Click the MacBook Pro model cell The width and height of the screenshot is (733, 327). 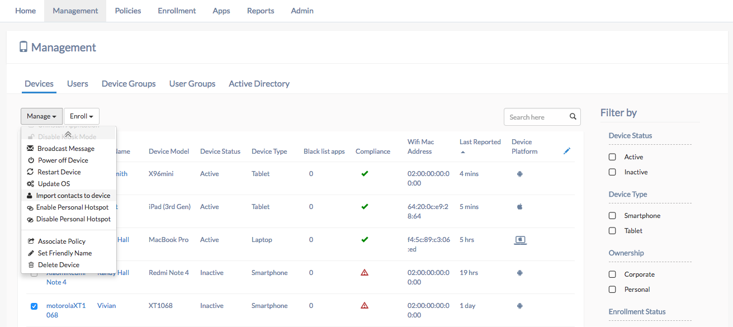coord(169,240)
